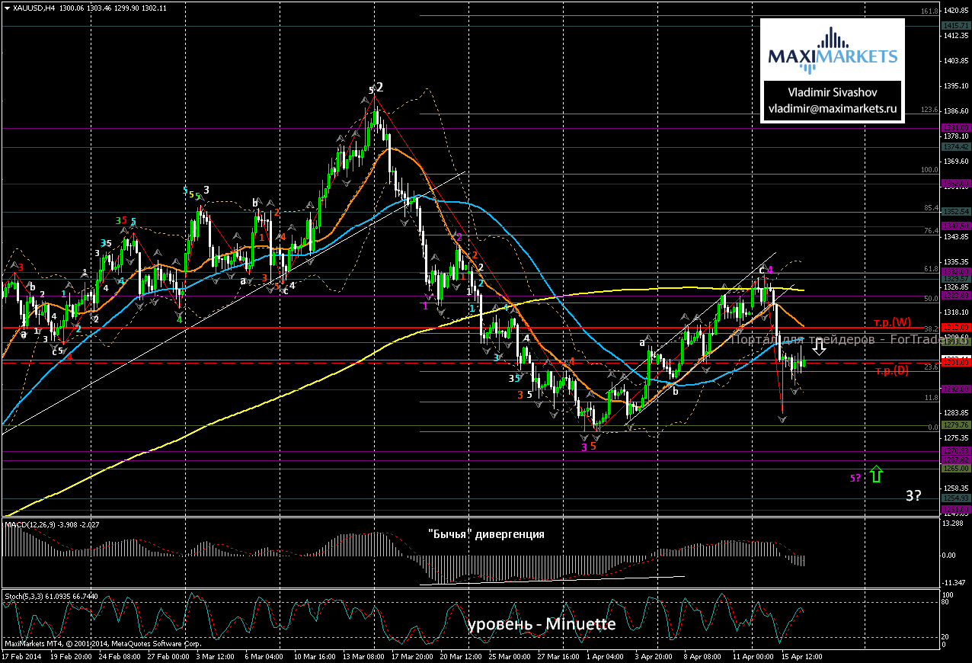Click the 61.8 Fibonacci level label
972x663 pixels.
(x=929, y=269)
